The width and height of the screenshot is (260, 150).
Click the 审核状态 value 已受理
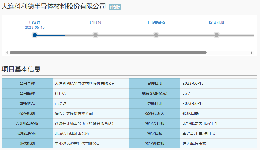(61, 104)
